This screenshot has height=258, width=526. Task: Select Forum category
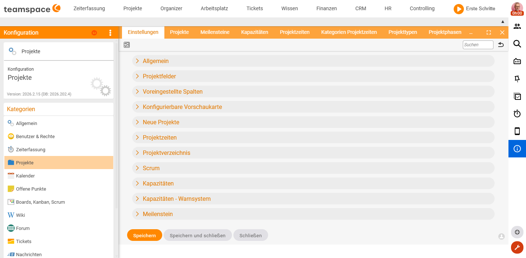(x=59, y=228)
